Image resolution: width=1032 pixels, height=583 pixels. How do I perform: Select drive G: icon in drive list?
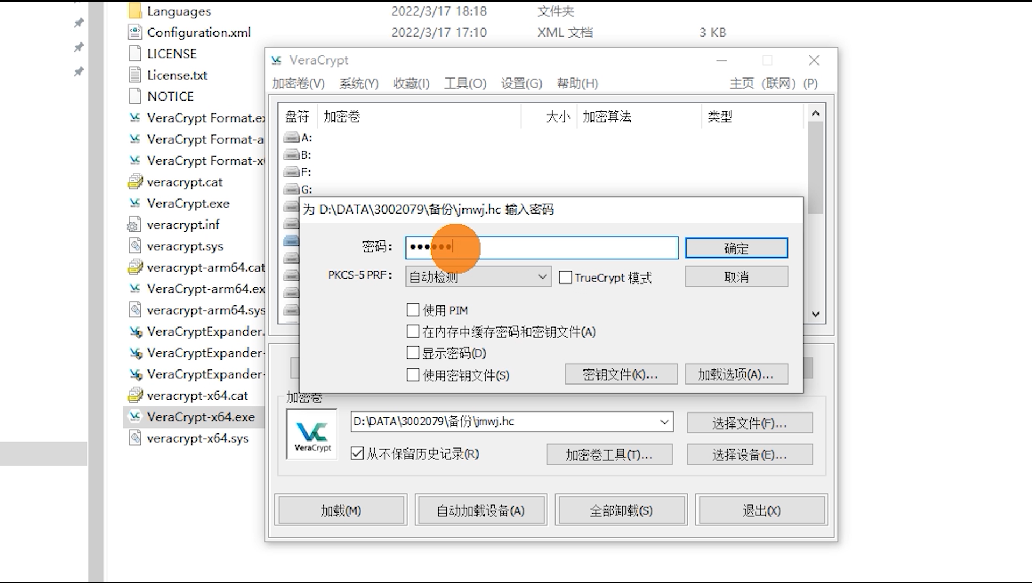point(291,189)
